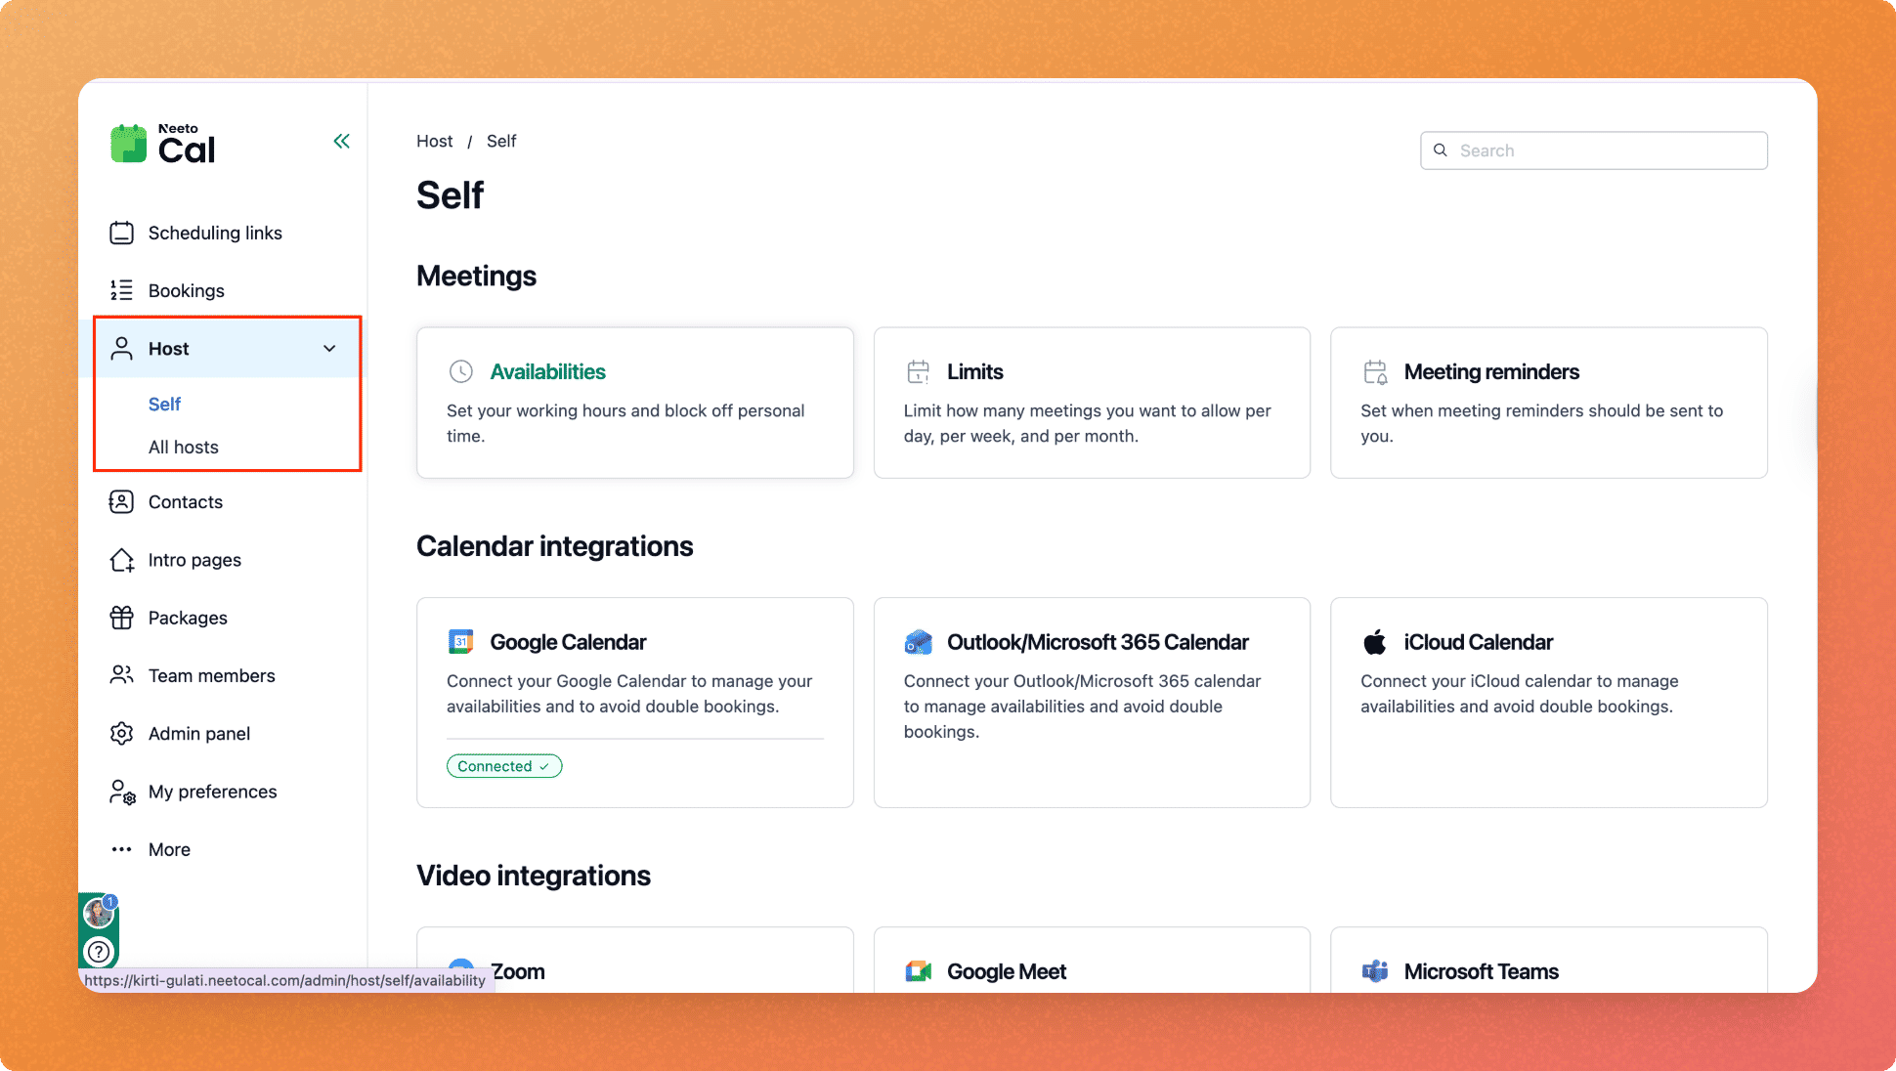Click the Admin panel gear icon
The height and width of the screenshot is (1071, 1896).
click(x=121, y=734)
